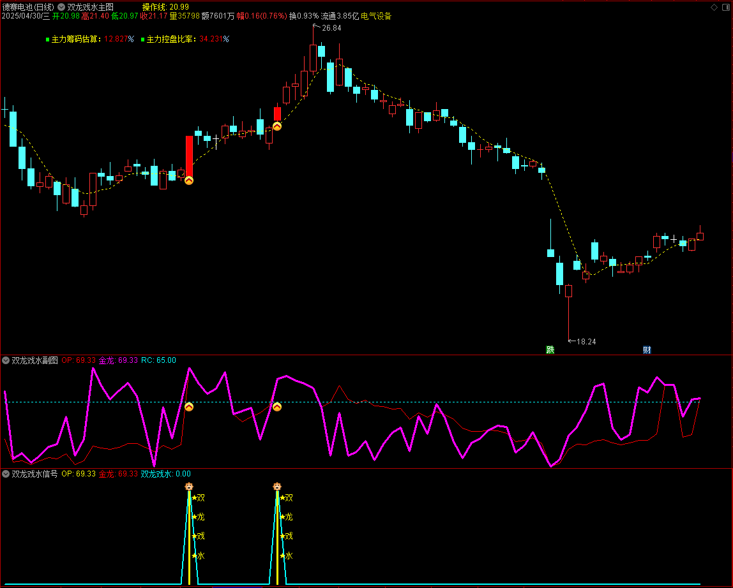Click the turnover rate 换0.93%
The width and height of the screenshot is (733, 588).
coord(304,16)
